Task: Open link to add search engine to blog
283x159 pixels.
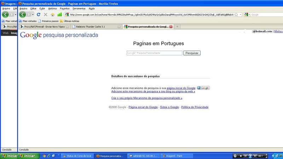Action: [153, 92]
